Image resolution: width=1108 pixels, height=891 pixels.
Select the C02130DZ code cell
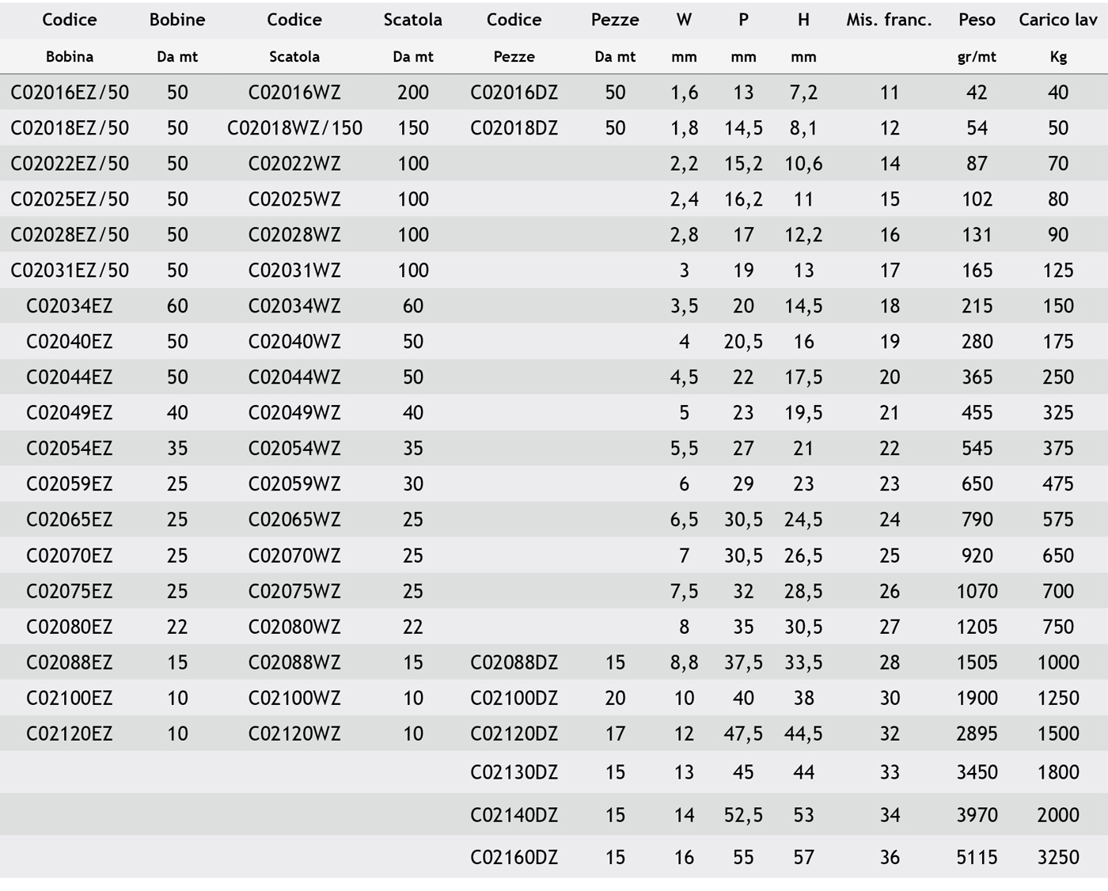coord(514,772)
